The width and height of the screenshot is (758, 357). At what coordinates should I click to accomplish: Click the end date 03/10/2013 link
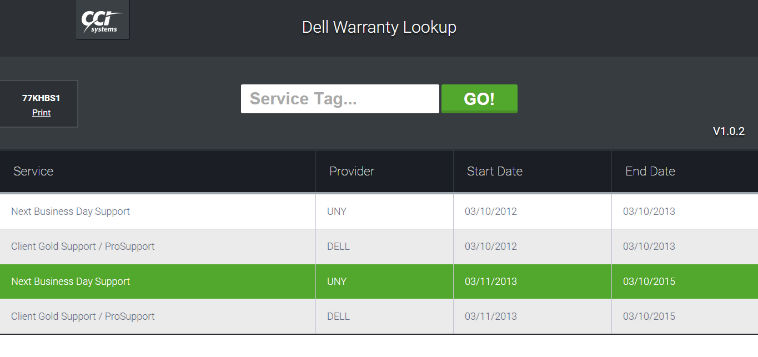coord(649,211)
